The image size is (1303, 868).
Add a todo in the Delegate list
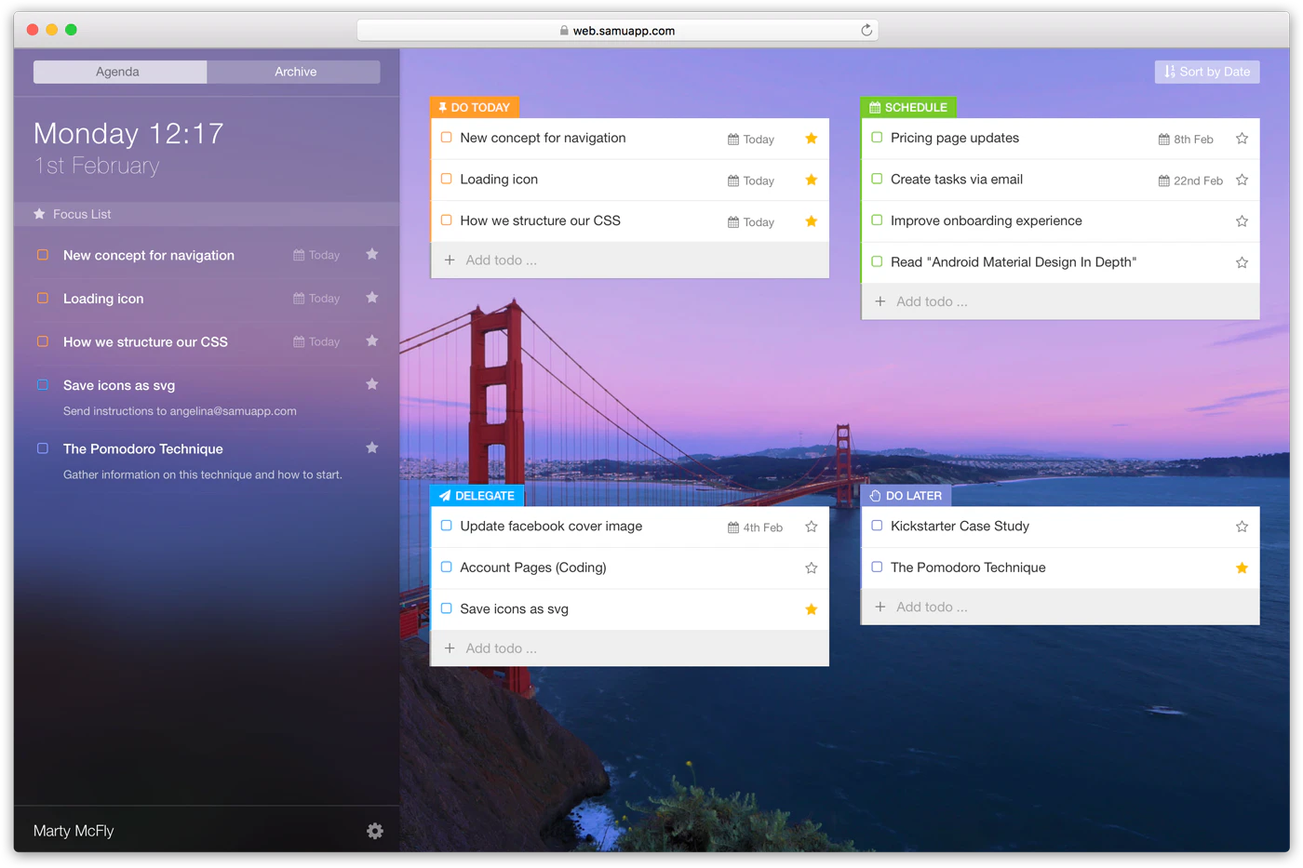pos(630,648)
